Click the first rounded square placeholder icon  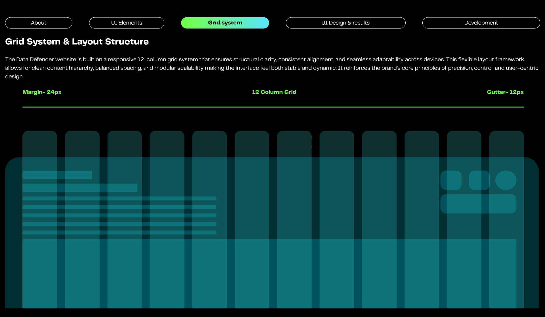451,180
